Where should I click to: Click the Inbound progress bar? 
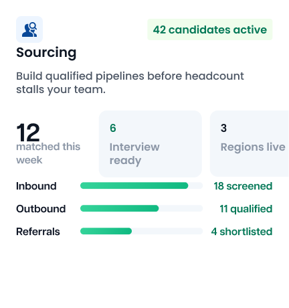[x=141, y=185]
